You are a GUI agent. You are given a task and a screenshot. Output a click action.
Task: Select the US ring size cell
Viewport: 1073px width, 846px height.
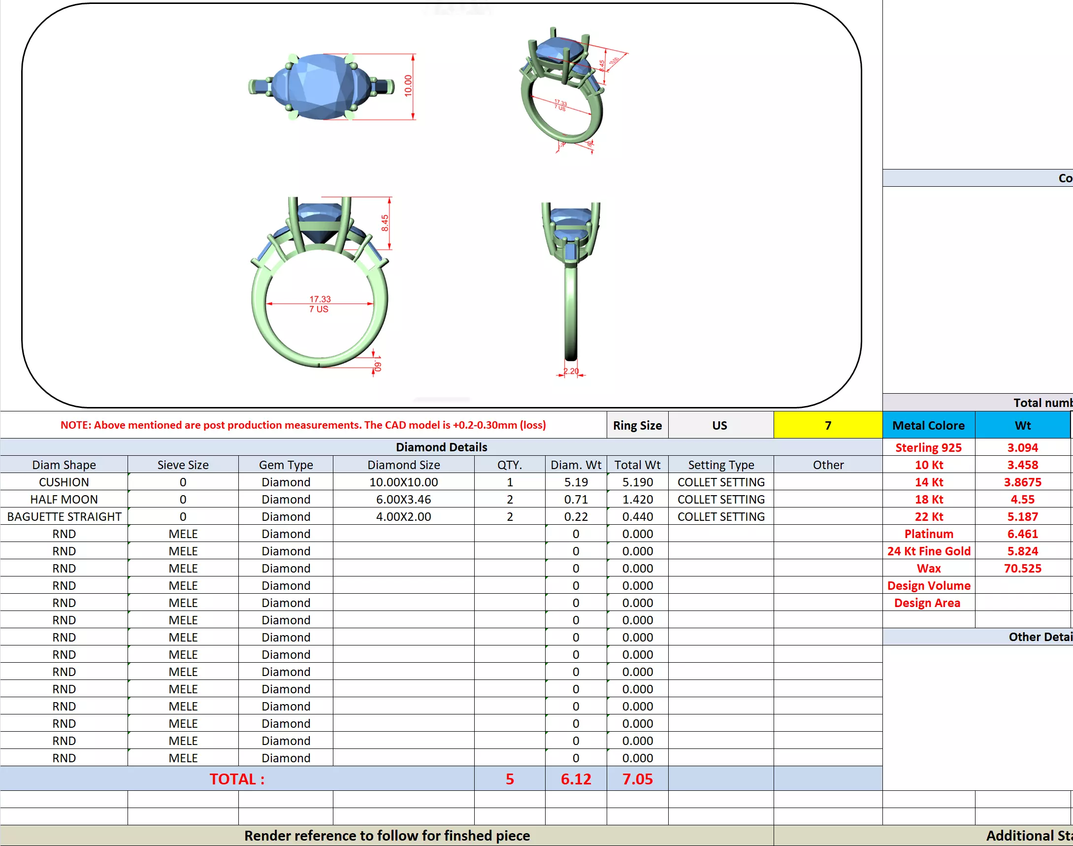click(719, 425)
